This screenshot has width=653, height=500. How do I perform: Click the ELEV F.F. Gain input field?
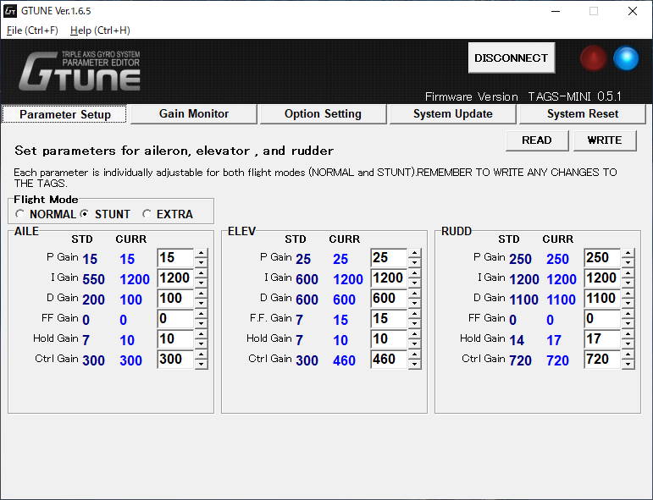(389, 319)
